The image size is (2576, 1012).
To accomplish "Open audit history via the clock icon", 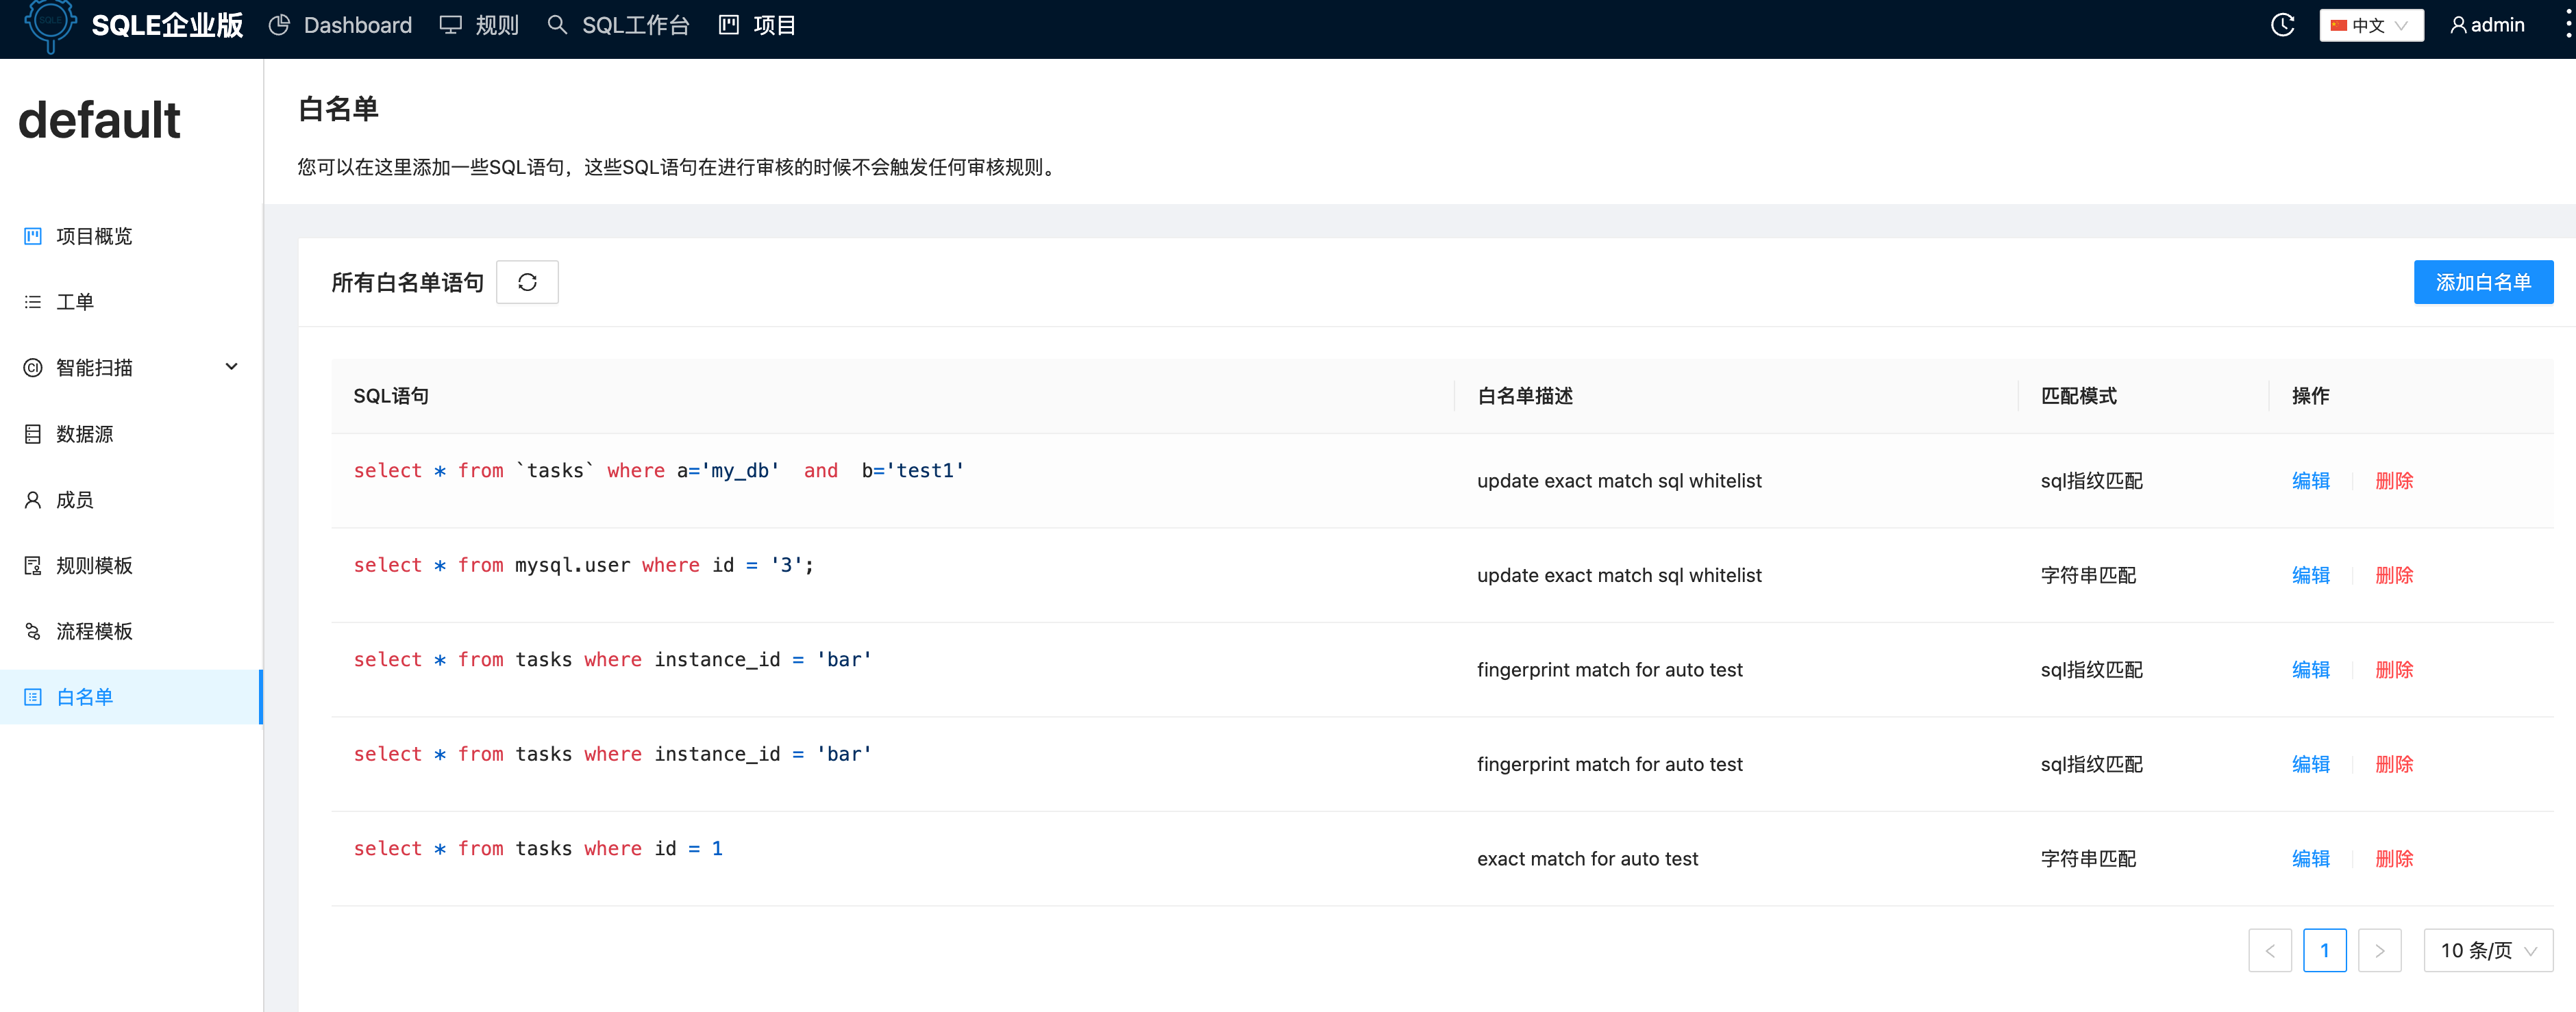I will (2283, 25).
